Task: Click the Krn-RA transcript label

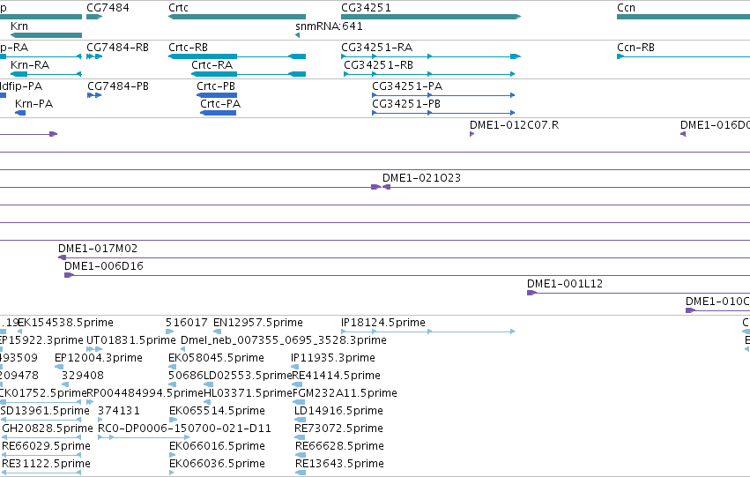Action: 30,65
